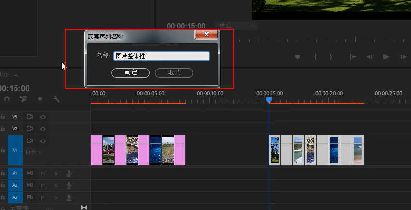Screen dimensions: 411x210
Task: Click the Mark In brace icon
Action: (x=316, y=57)
